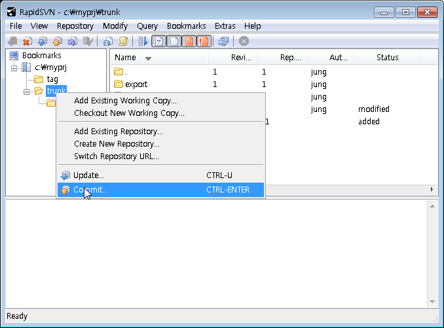Select the export row in file list

[273, 84]
